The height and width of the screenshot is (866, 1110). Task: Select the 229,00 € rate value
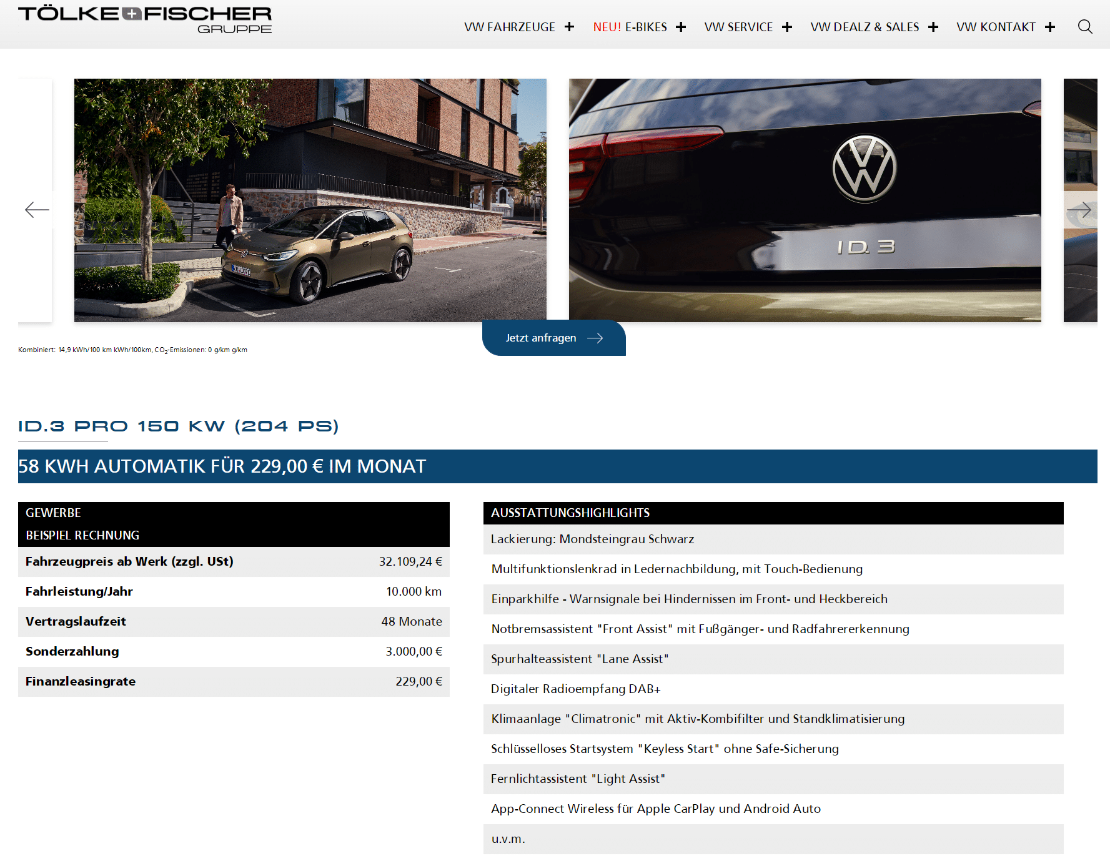[419, 681]
